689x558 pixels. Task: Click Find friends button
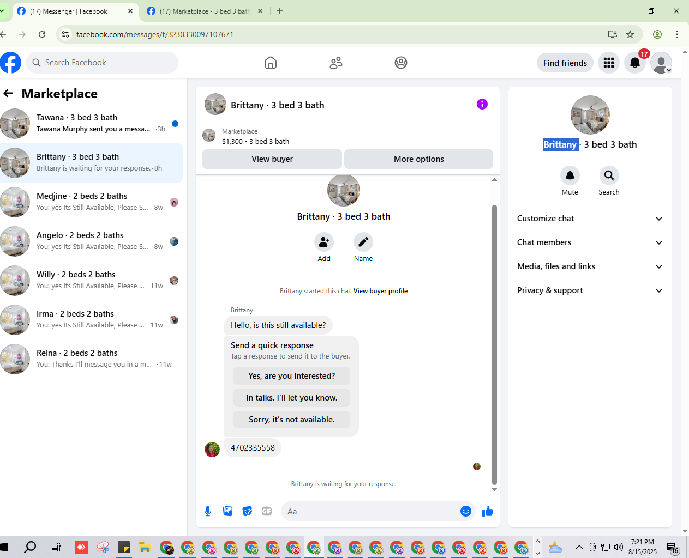(565, 63)
